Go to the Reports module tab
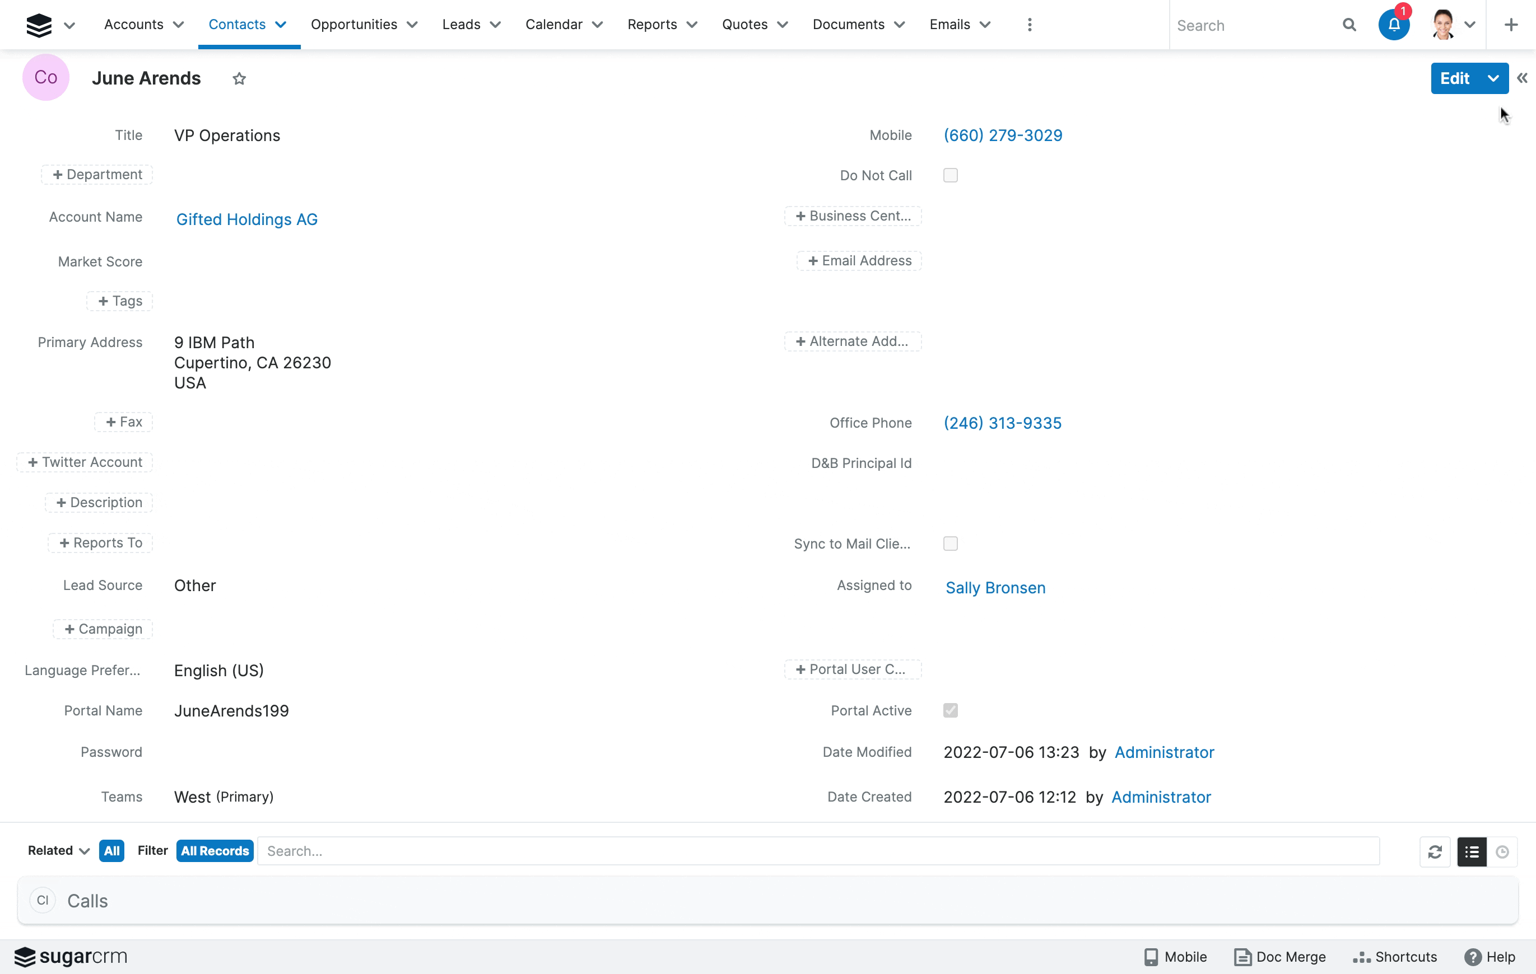 pyautogui.click(x=652, y=25)
